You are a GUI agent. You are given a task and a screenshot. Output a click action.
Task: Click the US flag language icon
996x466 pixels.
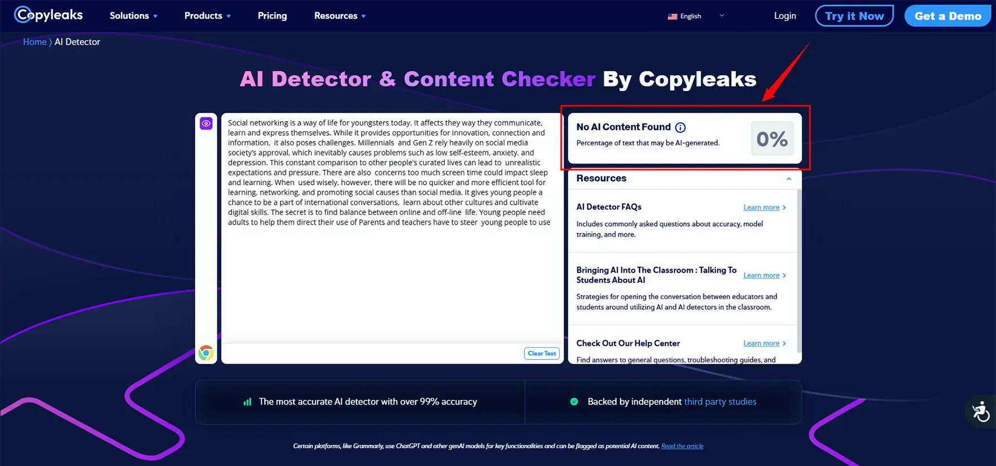[x=672, y=16]
